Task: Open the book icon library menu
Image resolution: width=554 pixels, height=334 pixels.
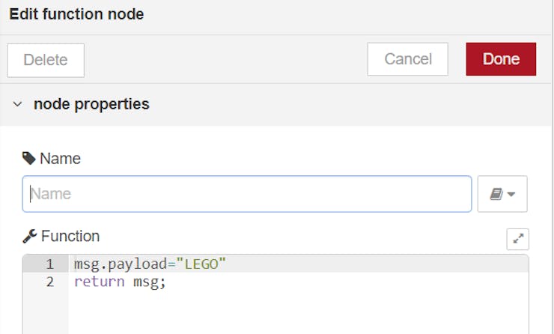Action: point(502,194)
